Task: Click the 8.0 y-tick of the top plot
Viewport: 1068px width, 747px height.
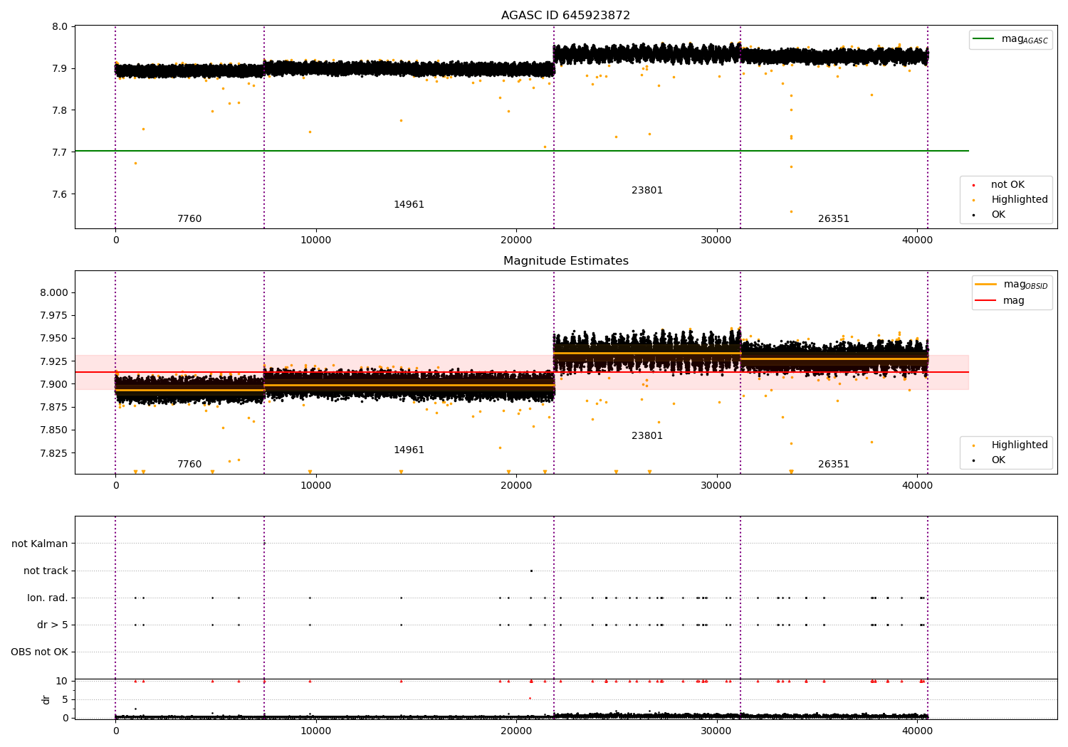Action: click(61, 27)
